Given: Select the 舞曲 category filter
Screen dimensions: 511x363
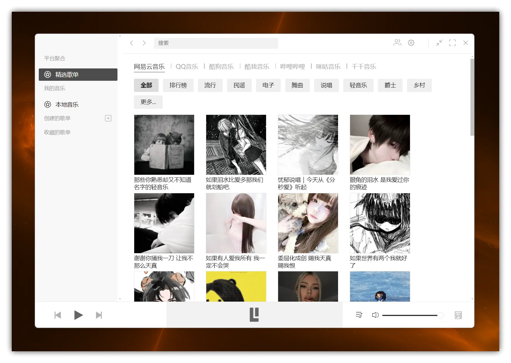Looking at the screenshot, I should click(297, 85).
